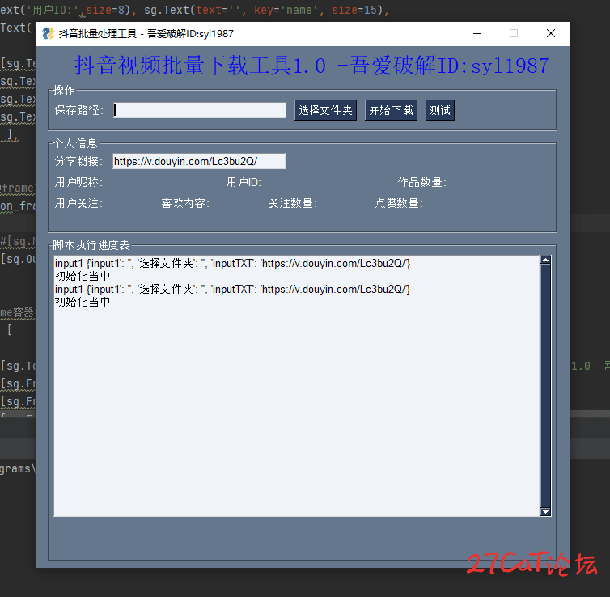Select the 点赞数量 label
Viewport: 610px width, 597px height.
399,203
